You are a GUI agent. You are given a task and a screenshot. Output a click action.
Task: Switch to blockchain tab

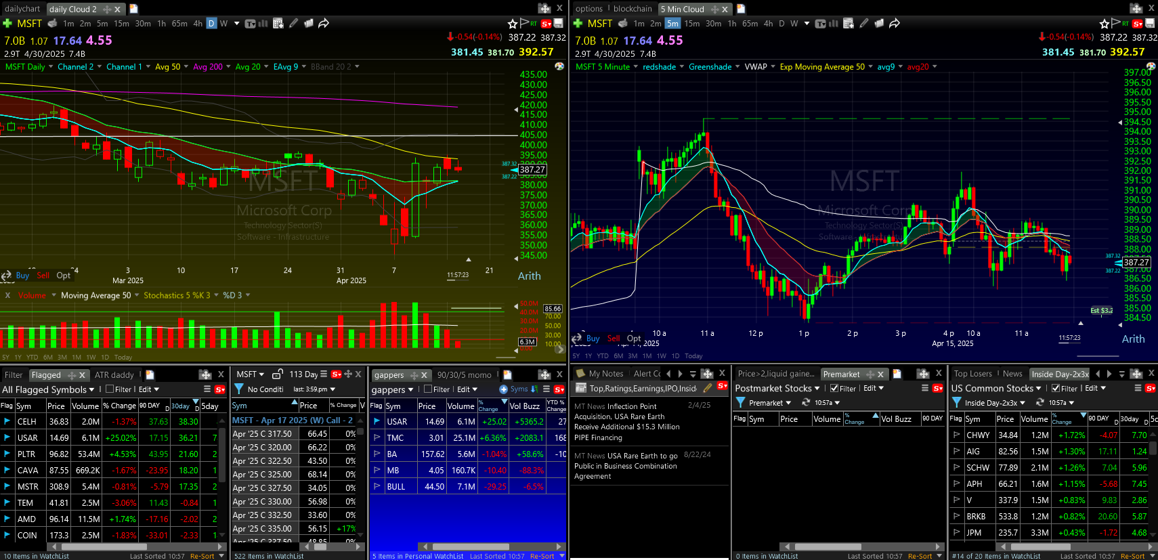pyautogui.click(x=632, y=9)
